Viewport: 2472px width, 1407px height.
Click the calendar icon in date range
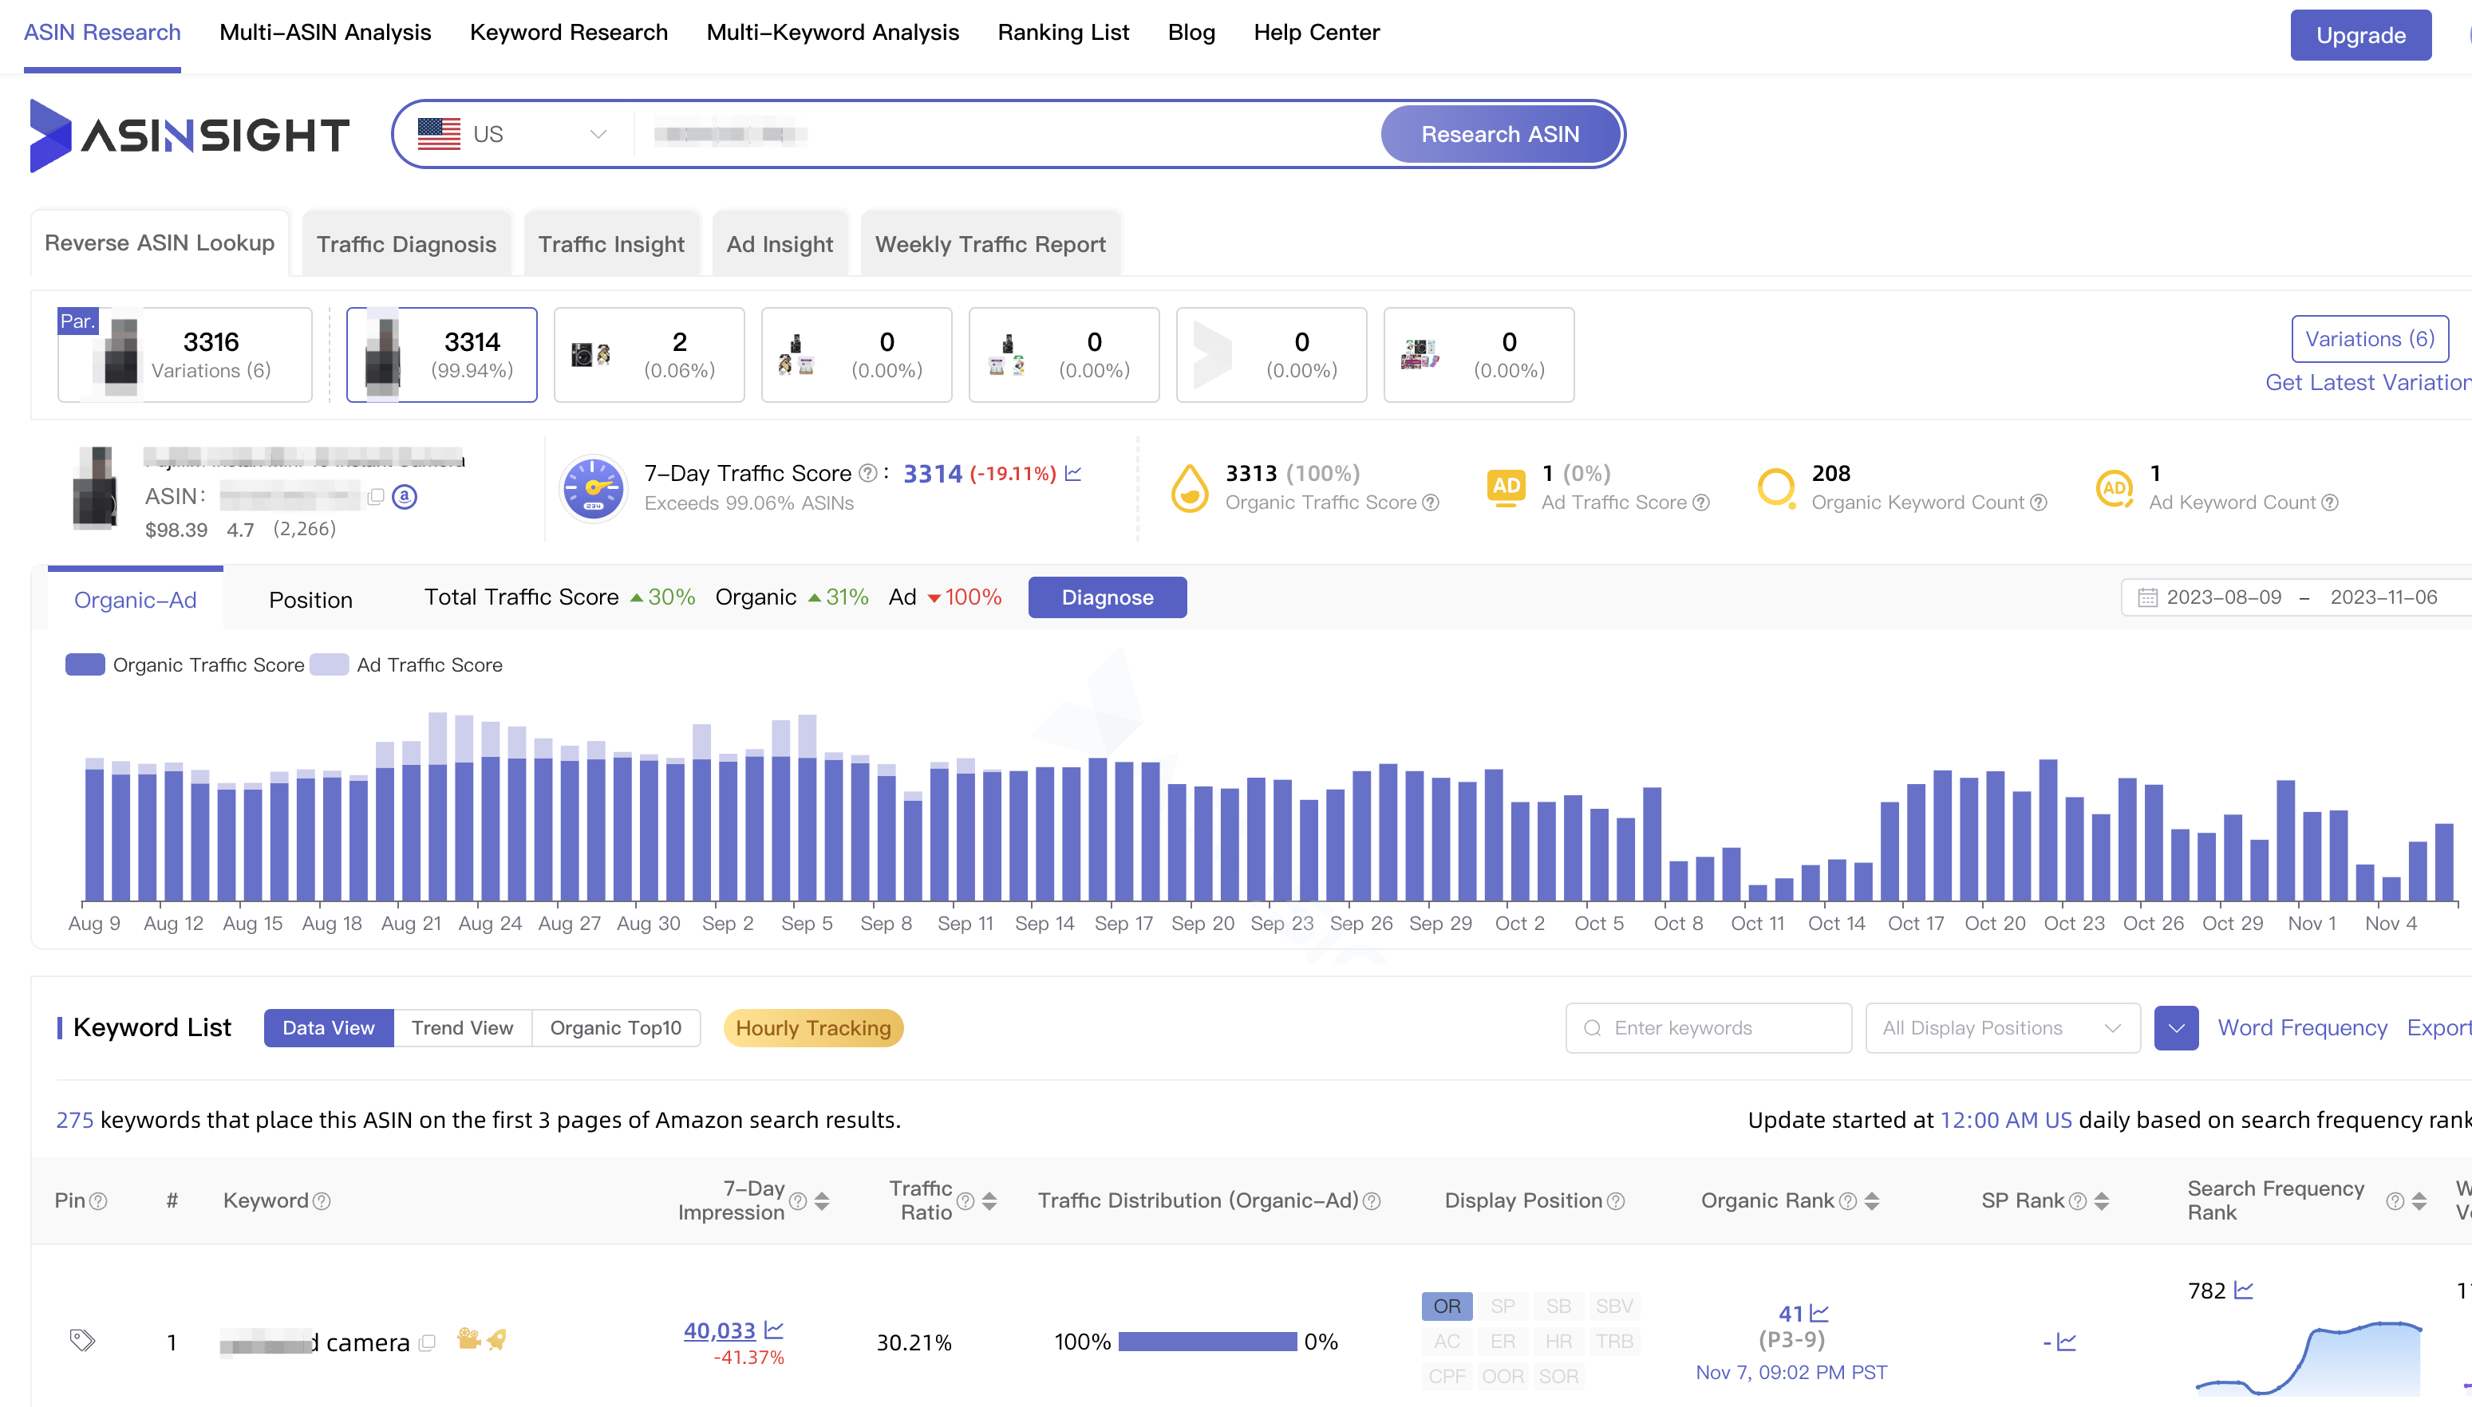[x=2147, y=598]
